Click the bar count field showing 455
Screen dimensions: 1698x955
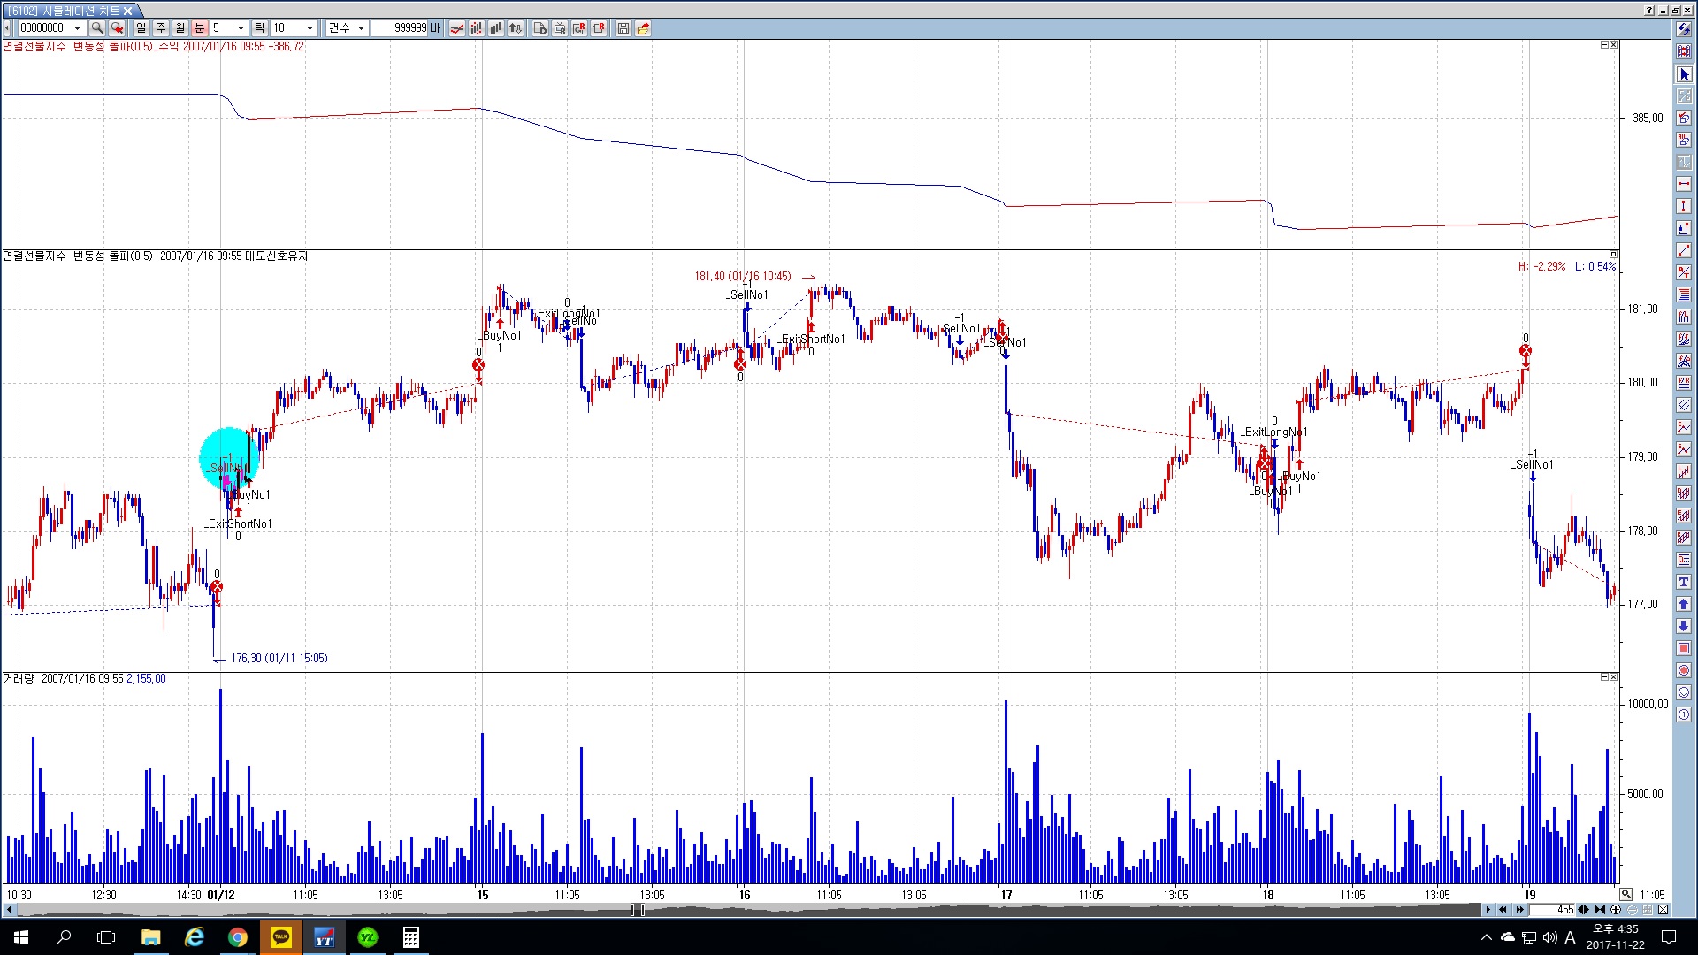pyautogui.click(x=1554, y=909)
